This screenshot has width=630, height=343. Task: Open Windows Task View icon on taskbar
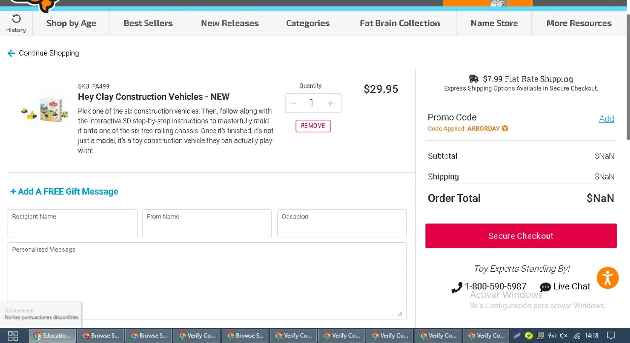tap(13, 336)
